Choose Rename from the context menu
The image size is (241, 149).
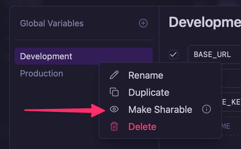tap(146, 75)
